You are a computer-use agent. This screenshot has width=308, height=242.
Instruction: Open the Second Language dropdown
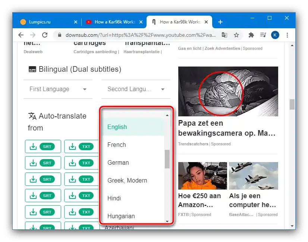click(136, 89)
